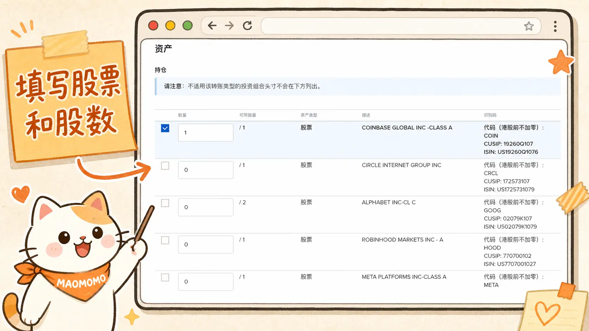
Task: Click the 请注意 notice banner text
Action: coord(243,86)
